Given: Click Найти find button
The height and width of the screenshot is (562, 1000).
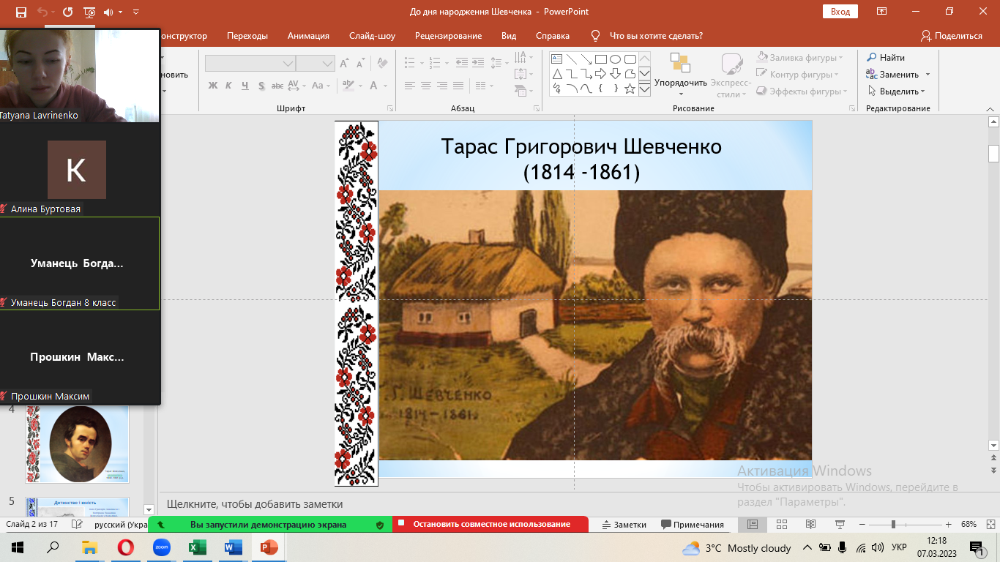Looking at the screenshot, I should coord(886,57).
